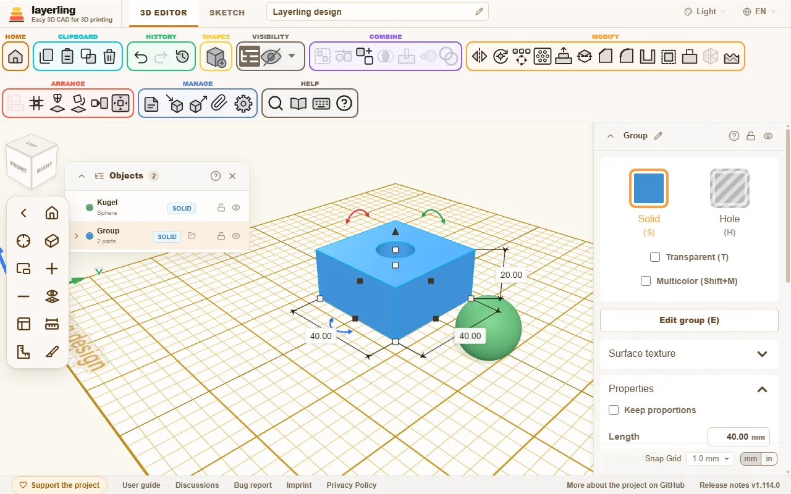Open the settings gear in Manage

click(244, 103)
